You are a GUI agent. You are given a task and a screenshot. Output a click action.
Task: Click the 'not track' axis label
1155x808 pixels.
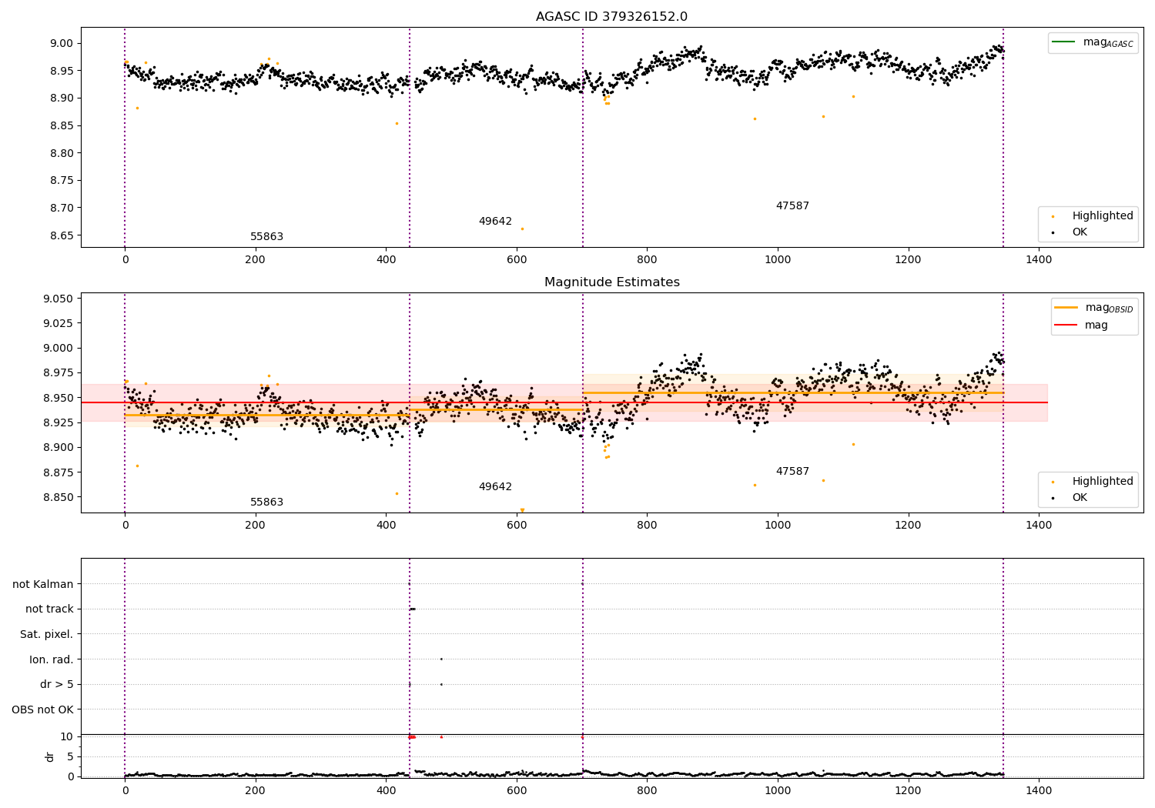(49, 609)
